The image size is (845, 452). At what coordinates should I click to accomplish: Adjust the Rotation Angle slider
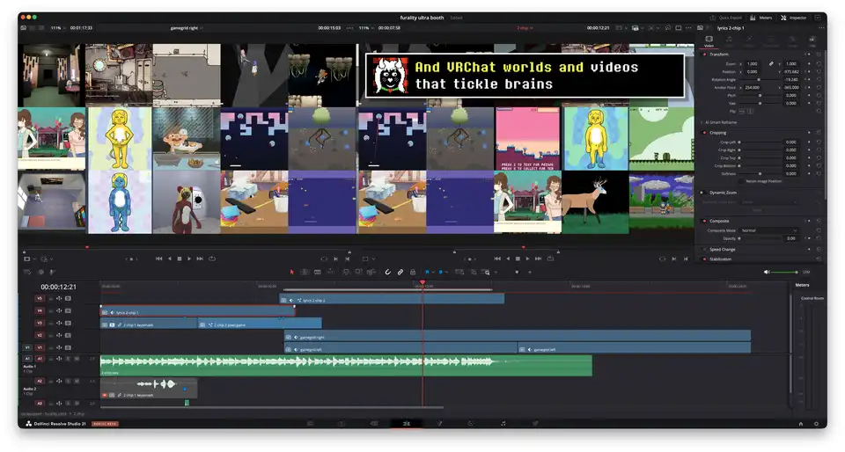760,80
